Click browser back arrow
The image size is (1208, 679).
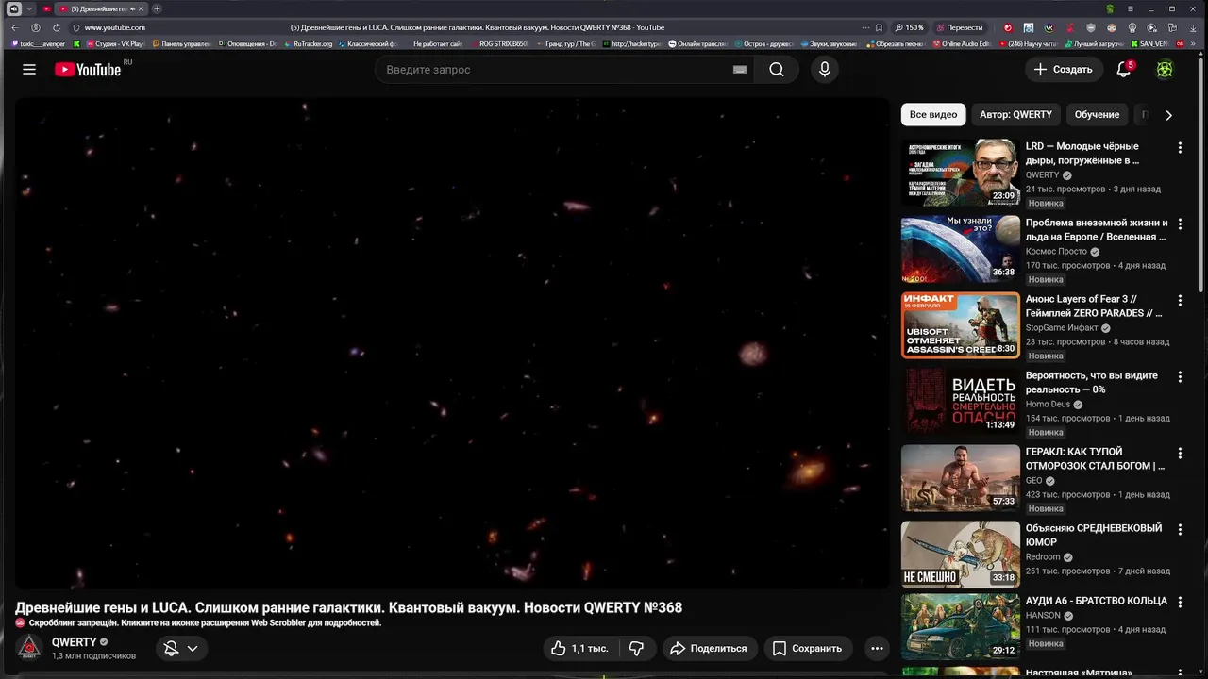tap(15, 27)
